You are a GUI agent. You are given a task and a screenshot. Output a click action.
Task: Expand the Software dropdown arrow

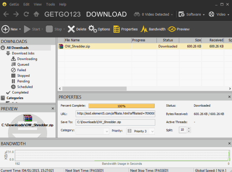(x=204, y=15)
